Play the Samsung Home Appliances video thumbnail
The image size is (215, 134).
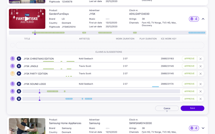(x=27, y=128)
